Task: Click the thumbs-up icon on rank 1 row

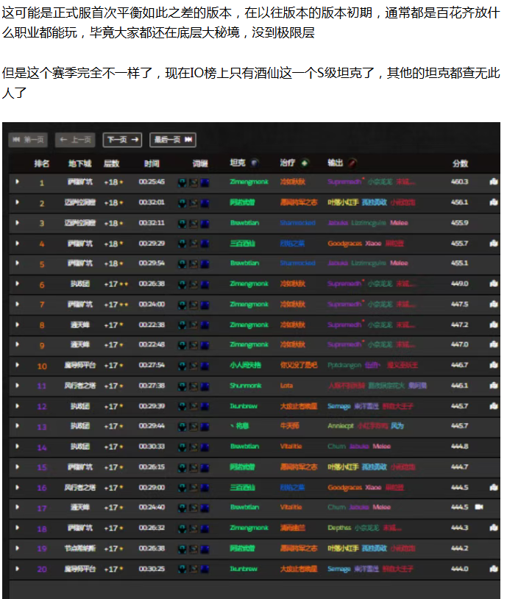Action: [494, 181]
